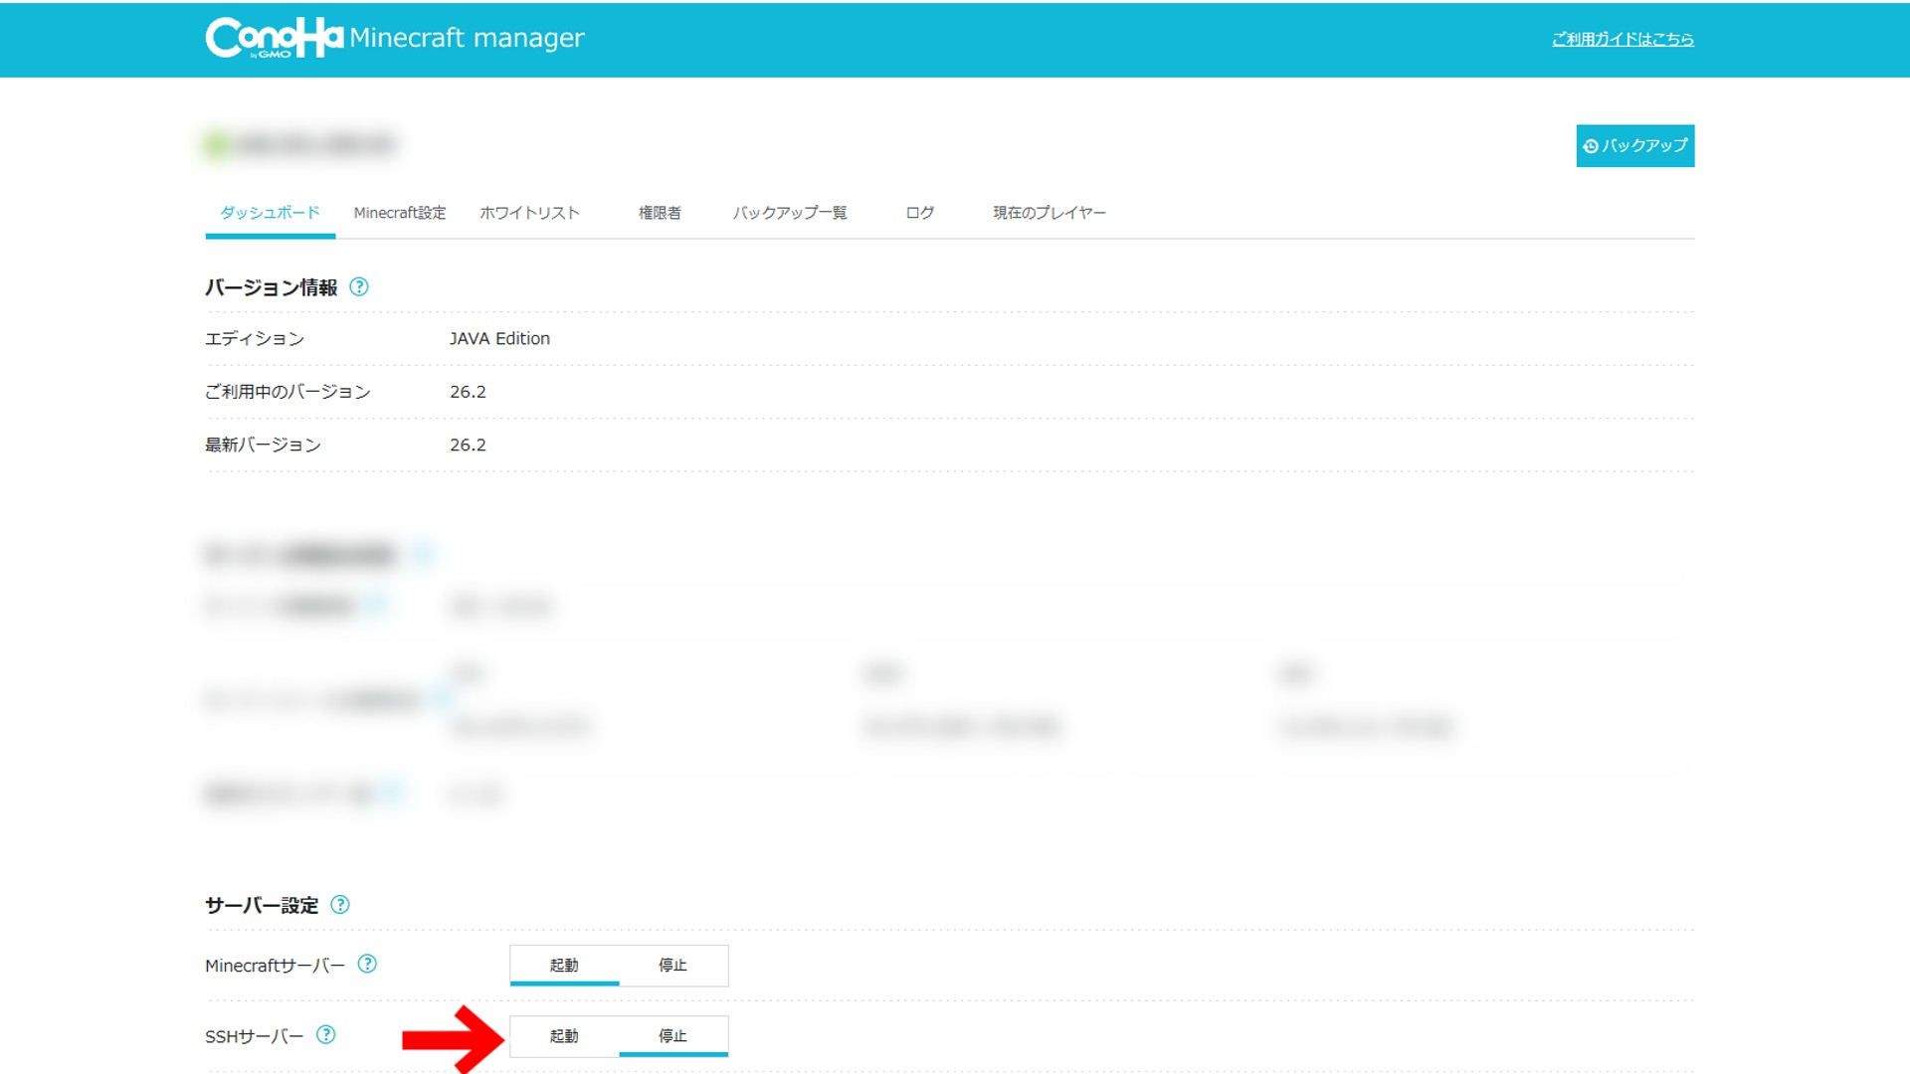This screenshot has height=1074, width=1910.
Task: Set SSHサーバー to 停止
Action: 673,1036
